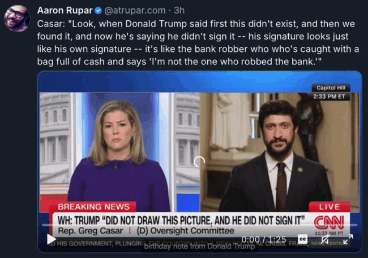Open Aaron Rupar's profile avatar
Image resolution: width=368 pixels, height=258 pixels.
[x=17, y=18]
